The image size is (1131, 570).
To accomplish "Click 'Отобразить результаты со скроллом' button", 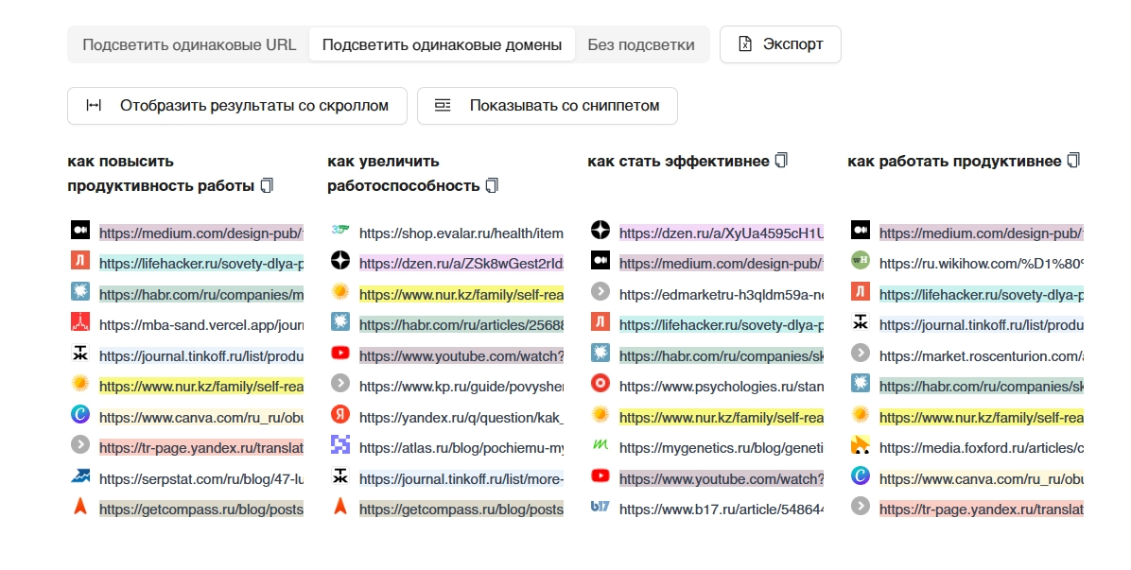I will (x=237, y=106).
